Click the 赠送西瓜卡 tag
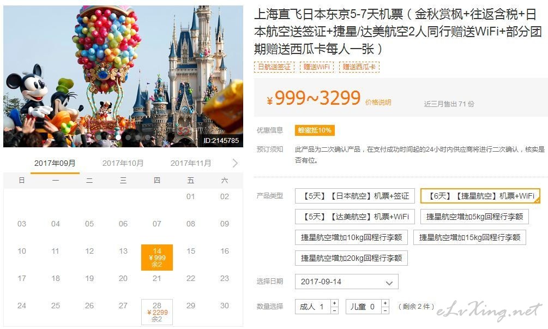This screenshot has width=548, height=329. coord(359,67)
